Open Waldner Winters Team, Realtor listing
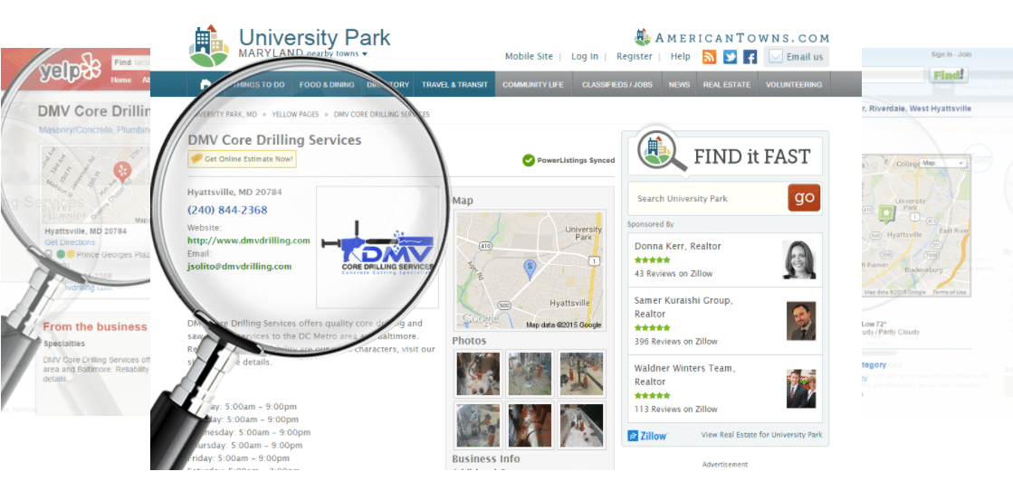 coord(684,375)
